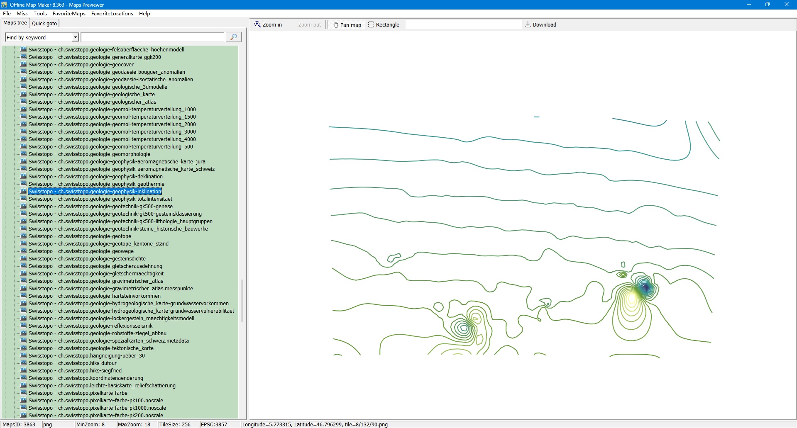Open the FavoriteMaps menu
Image resolution: width=797 pixels, height=428 pixels.
pos(69,14)
